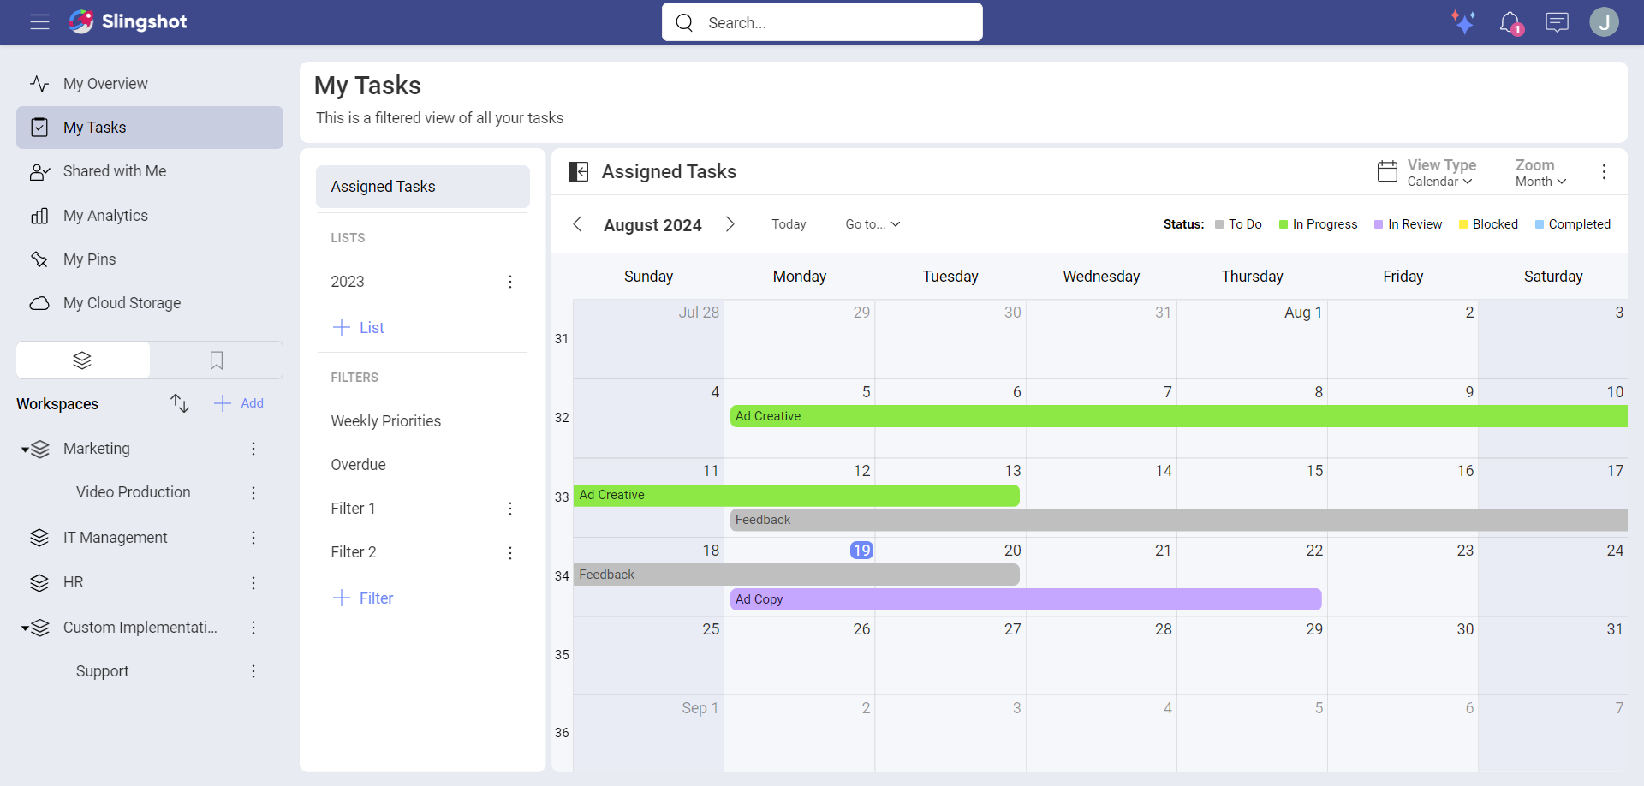This screenshot has width=1644, height=786.
Task: Open the Ad Creative task in week 33
Action: click(796, 495)
